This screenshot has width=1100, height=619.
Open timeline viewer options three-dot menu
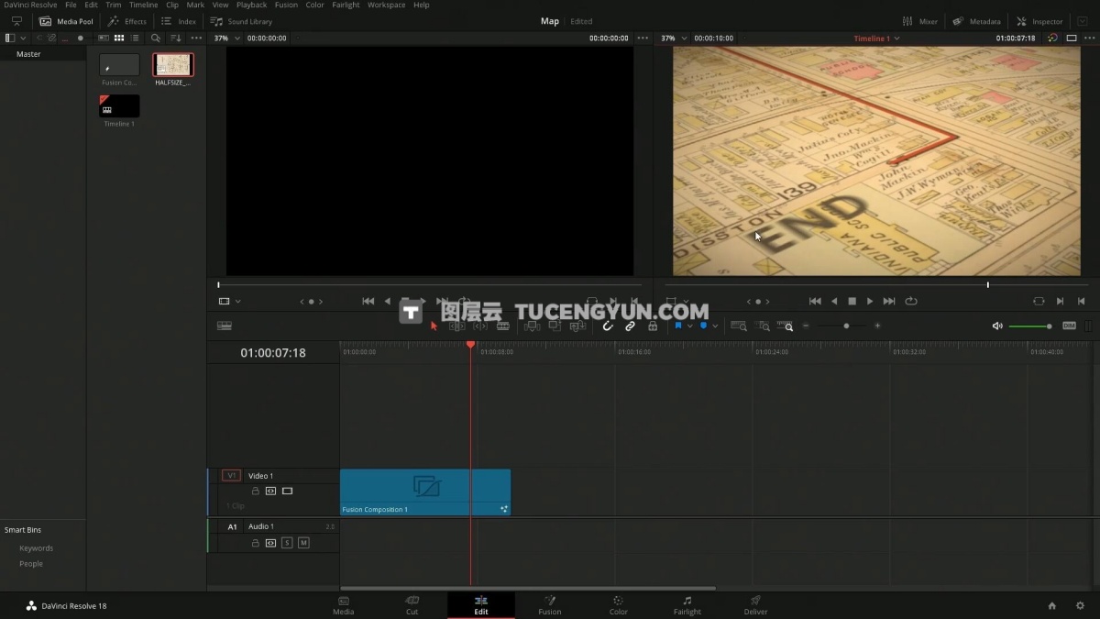(x=1091, y=38)
